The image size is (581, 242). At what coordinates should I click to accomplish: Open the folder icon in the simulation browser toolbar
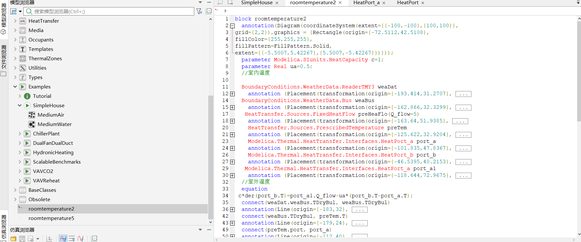[13, 239]
